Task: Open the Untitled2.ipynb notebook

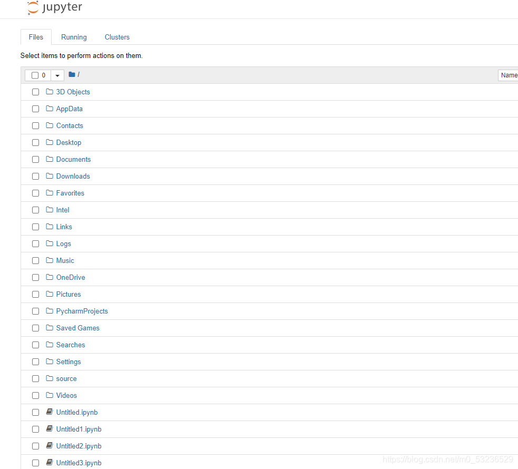Action: point(79,446)
